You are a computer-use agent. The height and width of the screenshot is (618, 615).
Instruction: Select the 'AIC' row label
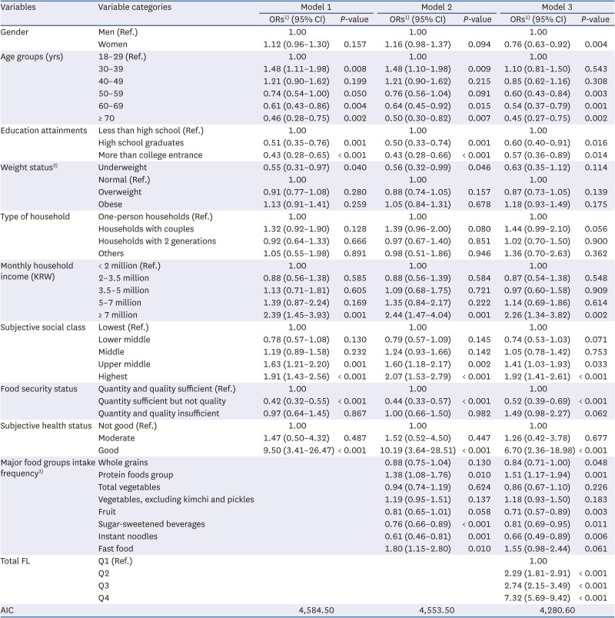coord(7,610)
